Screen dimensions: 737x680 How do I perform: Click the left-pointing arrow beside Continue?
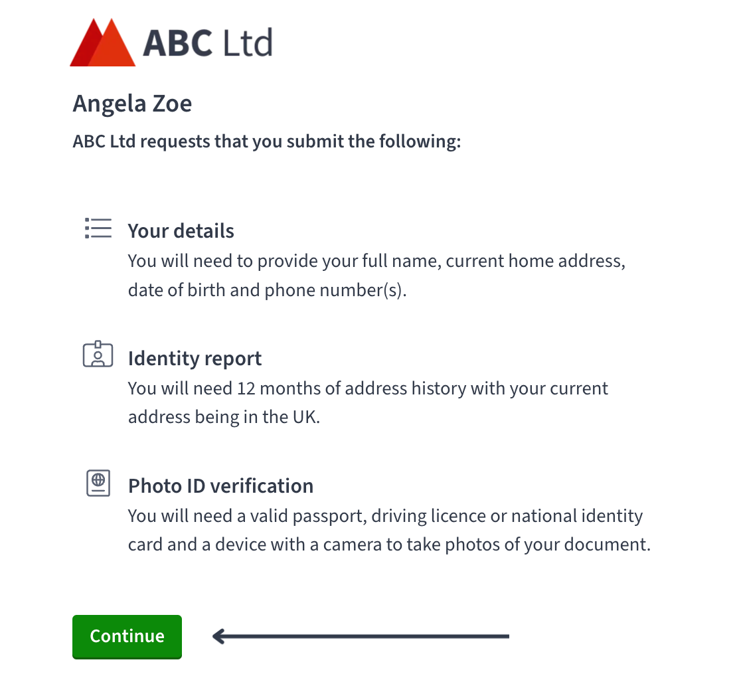point(361,636)
